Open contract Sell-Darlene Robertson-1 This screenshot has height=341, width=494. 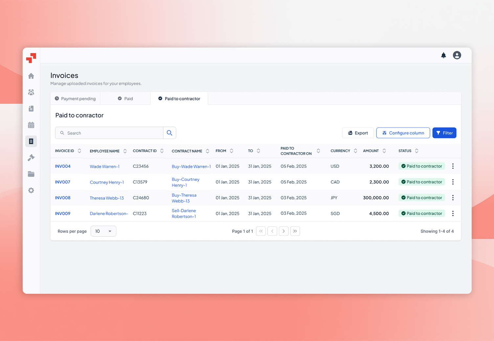(x=184, y=213)
